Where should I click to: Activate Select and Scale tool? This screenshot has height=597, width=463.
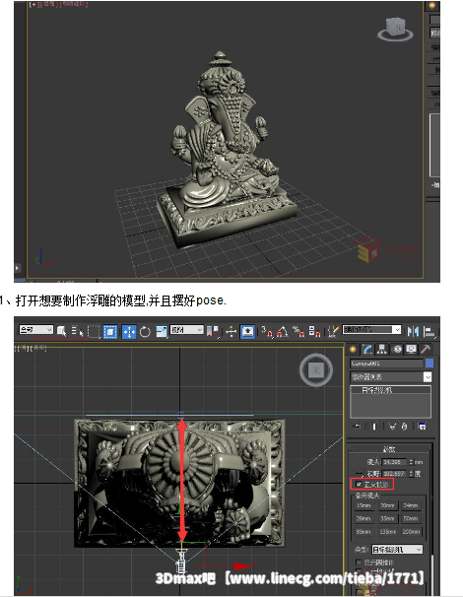coord(162,331)
